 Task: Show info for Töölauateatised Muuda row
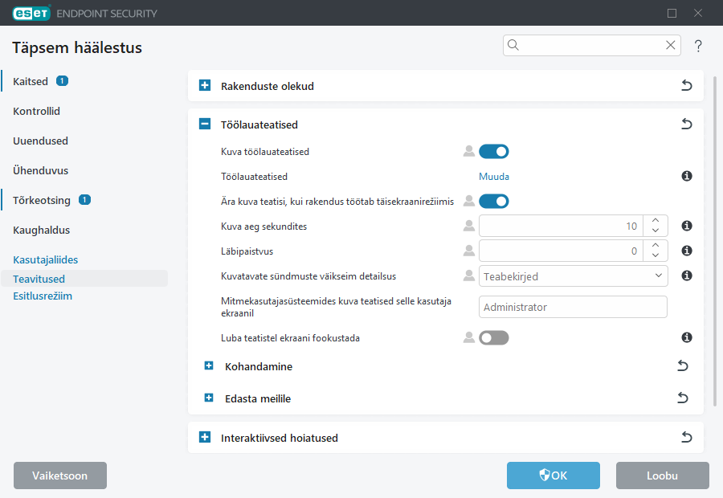click(687, 176)
